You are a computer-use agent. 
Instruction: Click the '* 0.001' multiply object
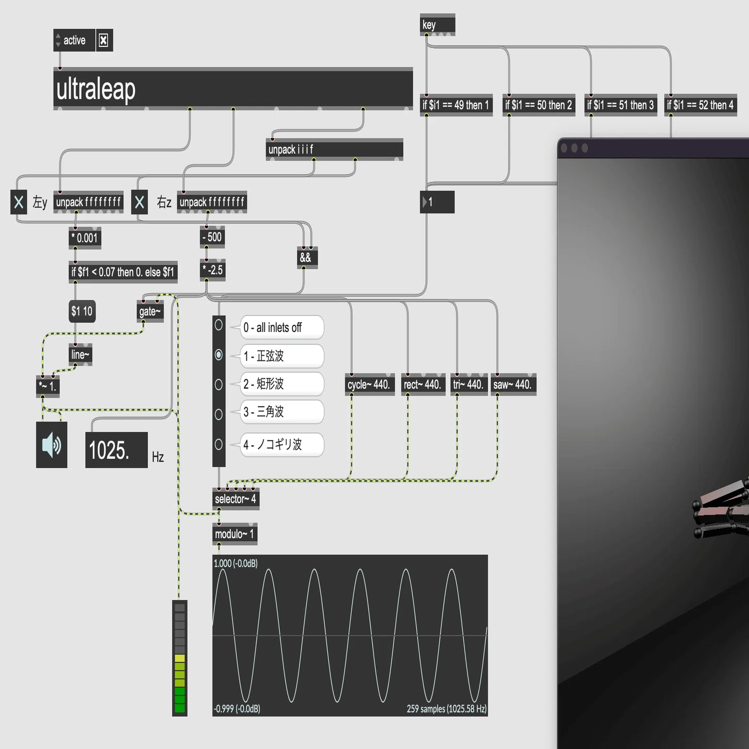[85, 238]
